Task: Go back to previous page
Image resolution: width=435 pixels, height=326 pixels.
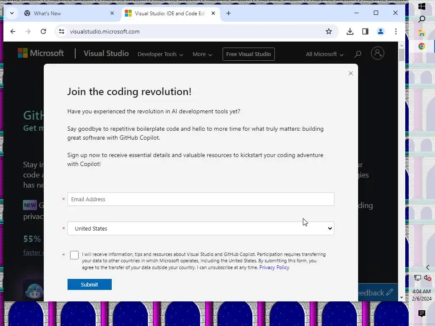Action: 13,31
